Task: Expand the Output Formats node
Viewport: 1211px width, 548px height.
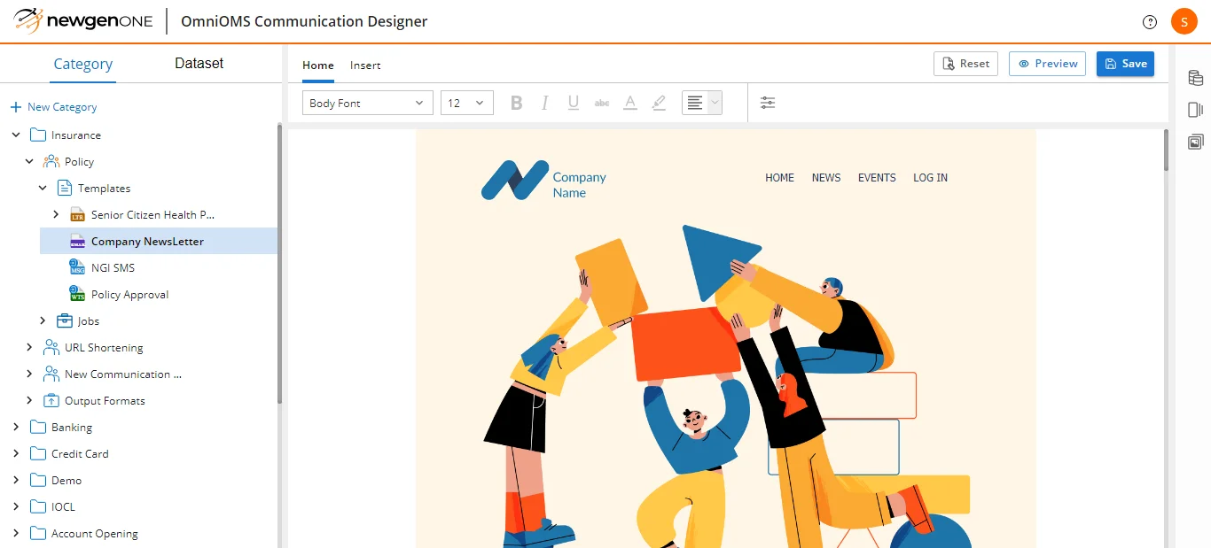Action: click(x=29, y=401)
